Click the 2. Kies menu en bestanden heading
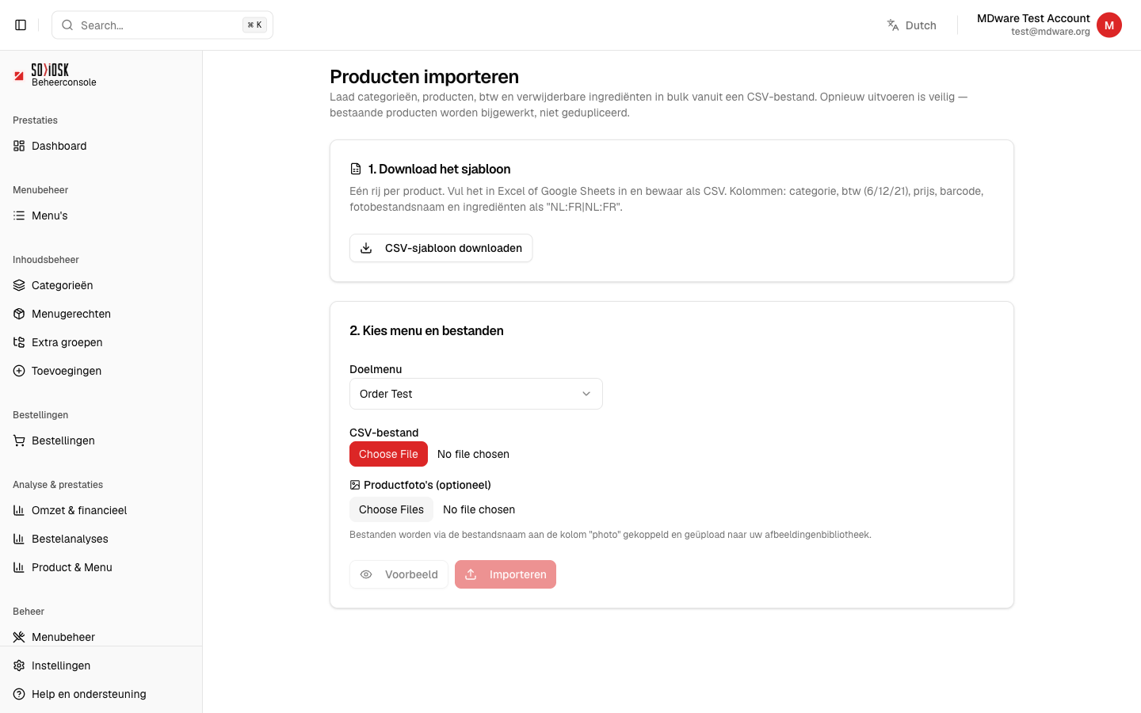This screenshot has width=1141, height=713. (426, 330)
